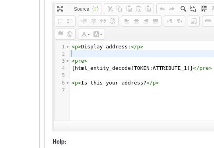Collapse the fold arrow on line 1
The image size is (214, 148).
(x=68, y=47)
